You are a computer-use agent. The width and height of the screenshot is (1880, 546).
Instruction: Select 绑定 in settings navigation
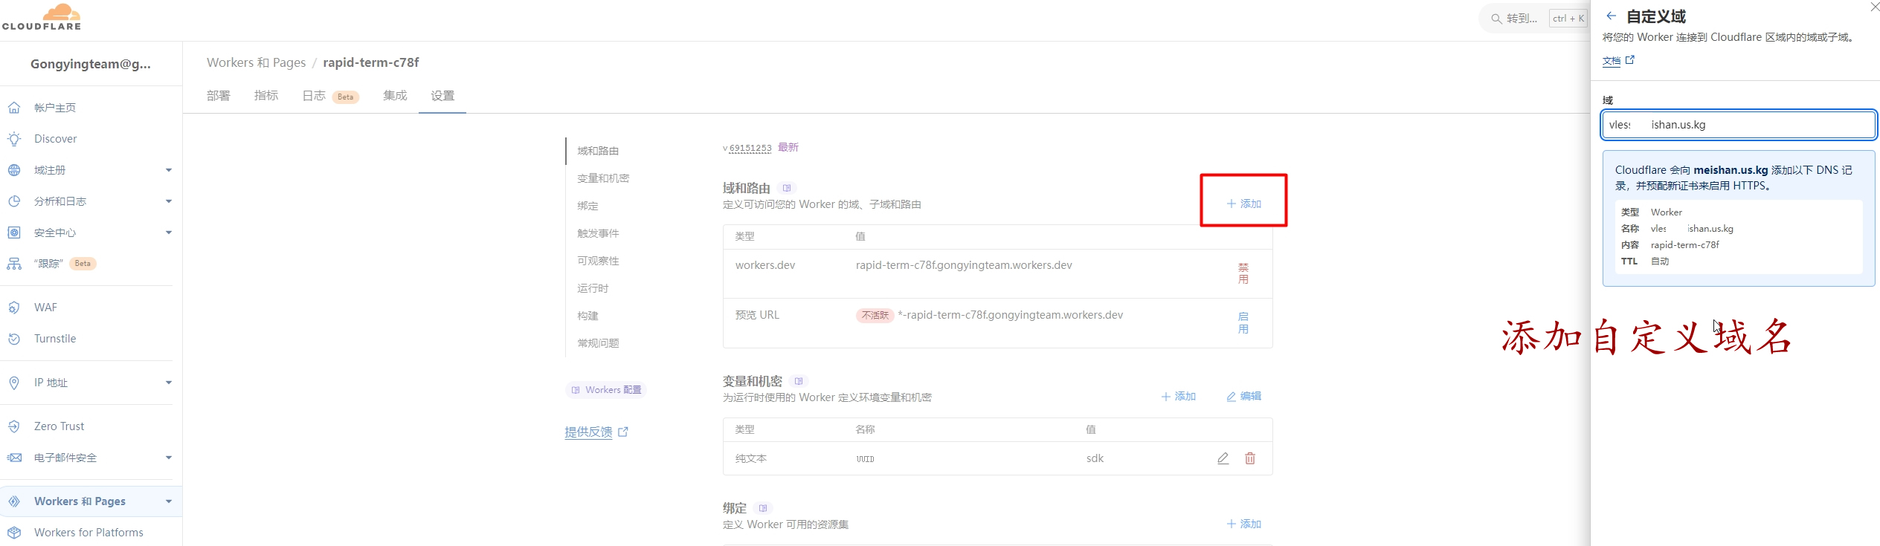(x=587, y=206)
